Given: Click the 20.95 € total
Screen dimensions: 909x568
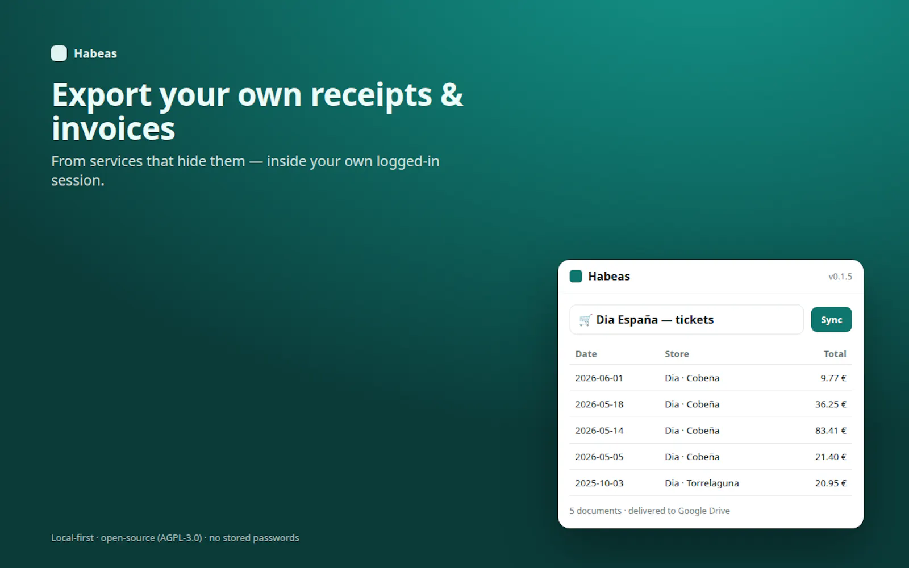Looking at the screenshot, I should click(x=831, y=483).
